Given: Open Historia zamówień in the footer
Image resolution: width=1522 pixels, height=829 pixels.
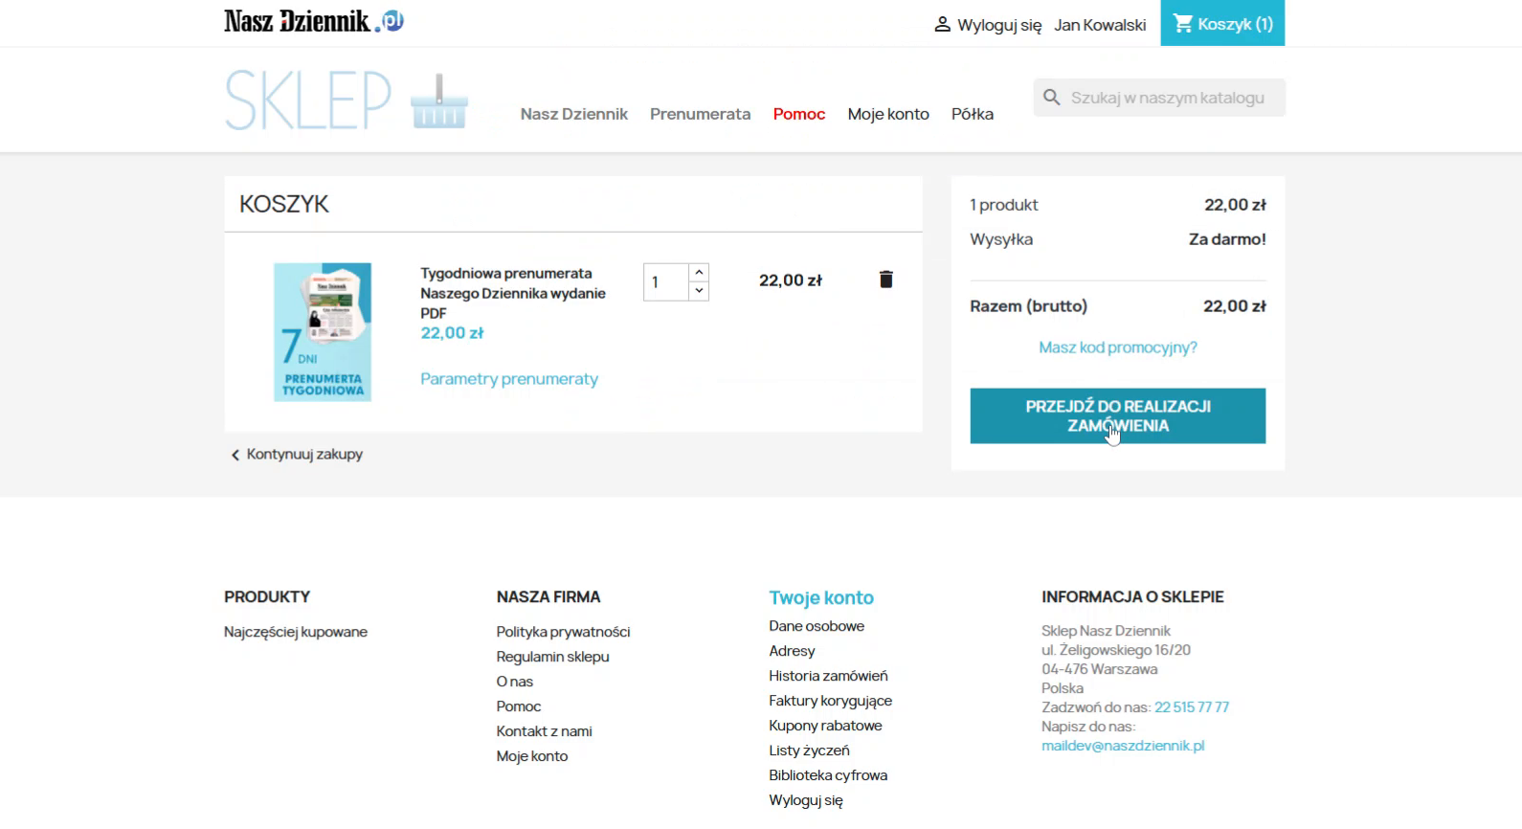Looking at the screenshot, I should [828, 676].
